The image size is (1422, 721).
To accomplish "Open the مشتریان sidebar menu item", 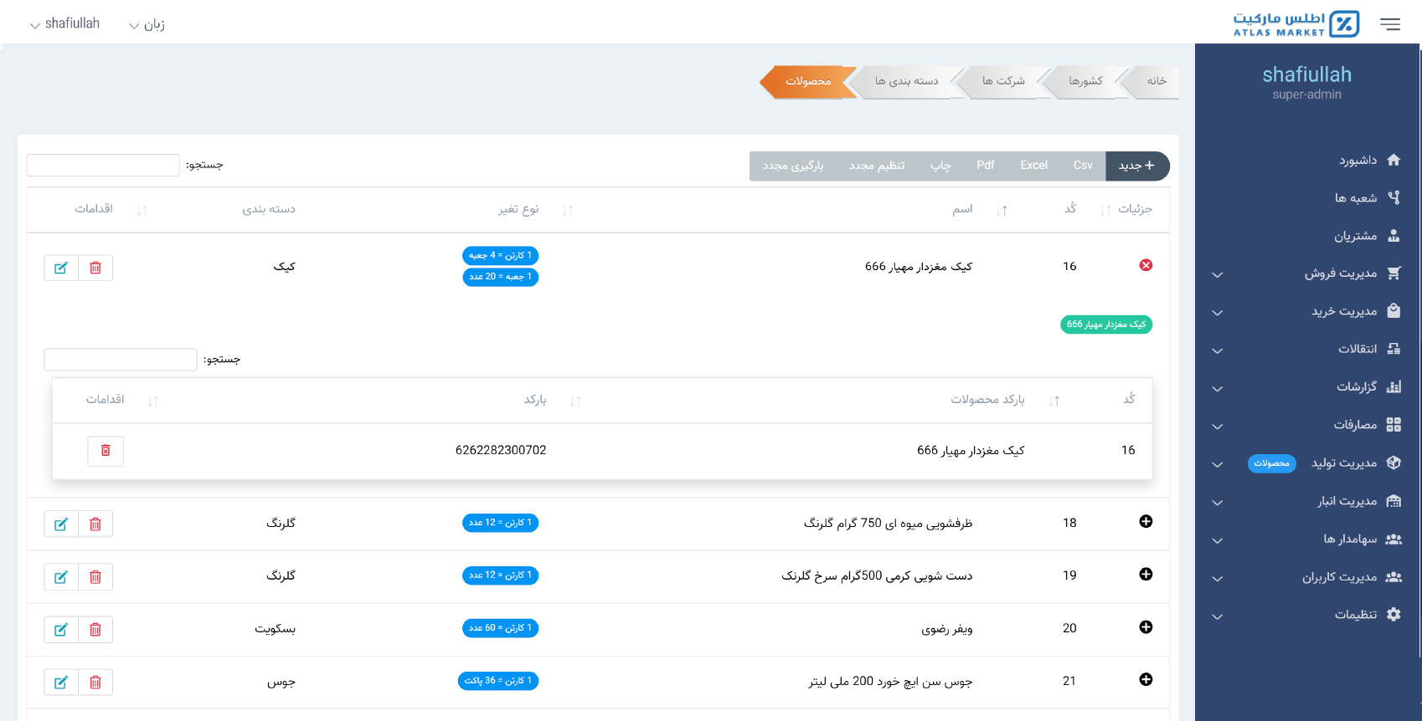I will 1355,236.
